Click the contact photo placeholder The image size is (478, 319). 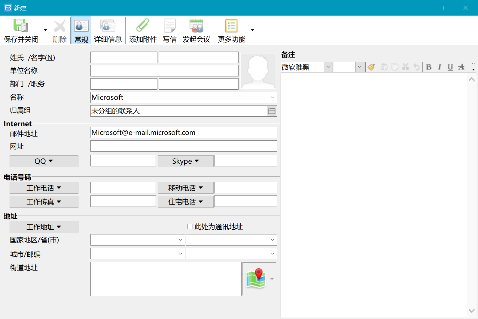[x=258, y=71]
